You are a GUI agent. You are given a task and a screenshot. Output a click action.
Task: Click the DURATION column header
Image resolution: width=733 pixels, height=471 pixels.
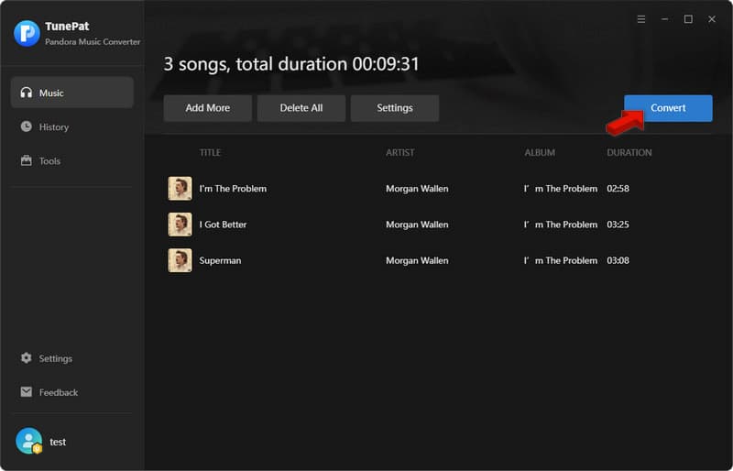coord(629,152)
